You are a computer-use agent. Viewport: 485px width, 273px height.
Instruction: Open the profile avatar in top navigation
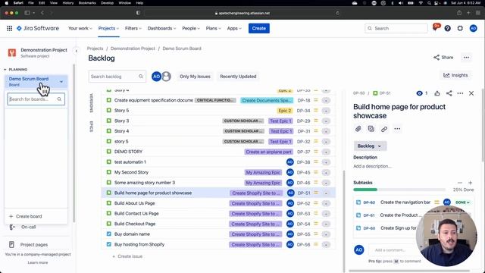pyautogui.click(x=473, y=28)
